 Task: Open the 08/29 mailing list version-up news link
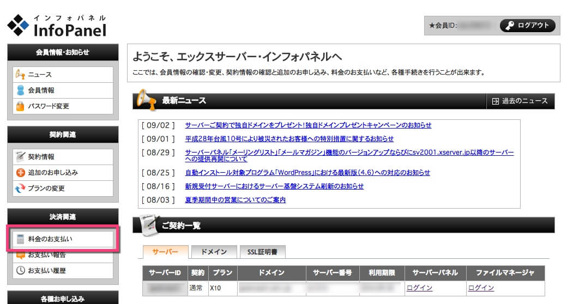(x=349, y=155)
